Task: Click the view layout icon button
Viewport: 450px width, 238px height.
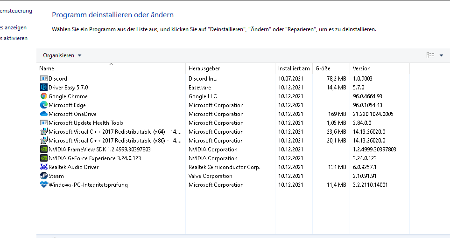Action: (430, 55)
